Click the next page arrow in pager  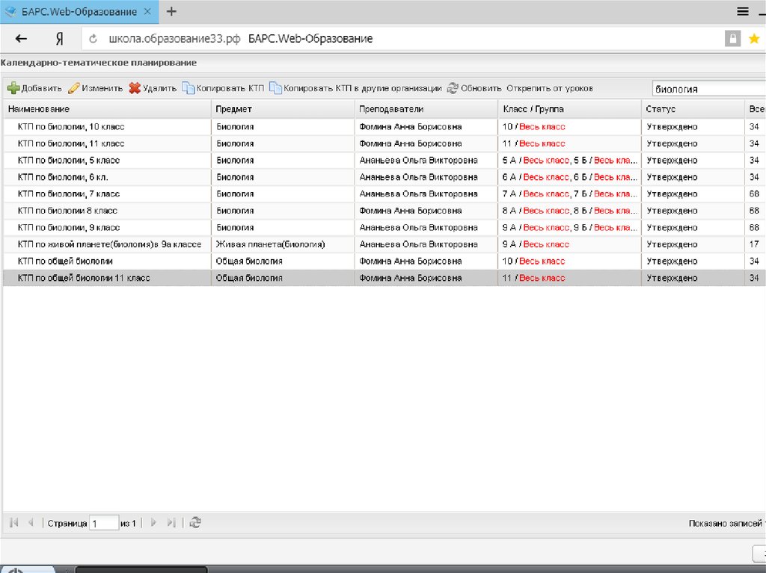[x=153, y=523]
